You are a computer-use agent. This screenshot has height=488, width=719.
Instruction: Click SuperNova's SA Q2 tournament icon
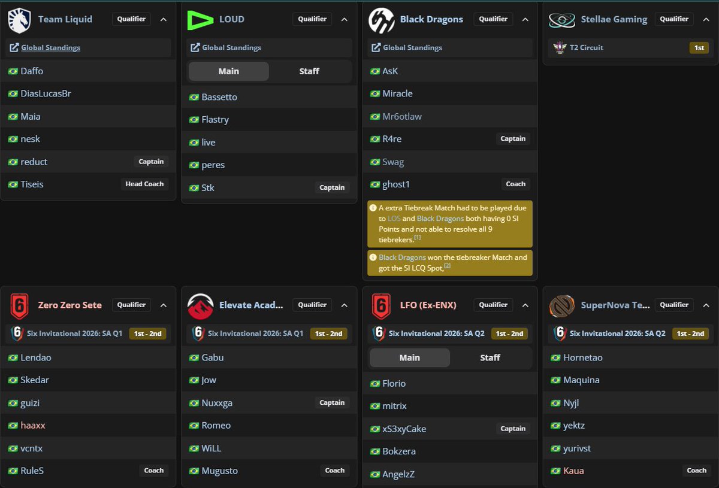coord(560,334)
